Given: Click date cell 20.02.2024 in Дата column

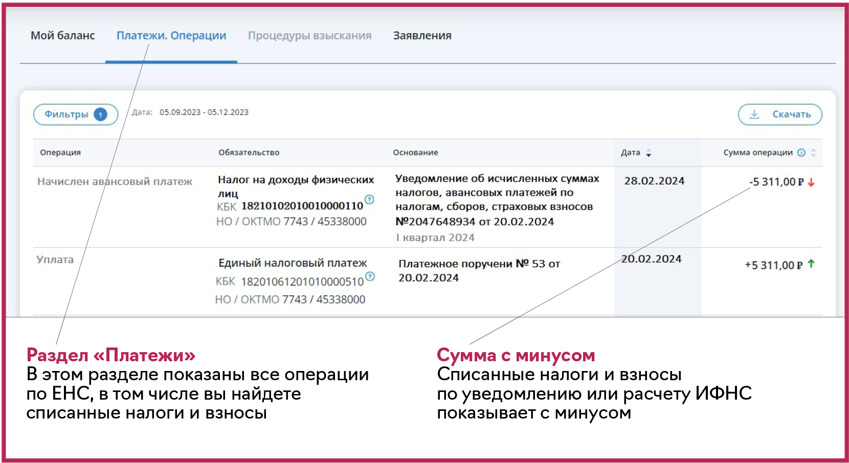Looking at the screenshot, I should [x=652, y=259].
